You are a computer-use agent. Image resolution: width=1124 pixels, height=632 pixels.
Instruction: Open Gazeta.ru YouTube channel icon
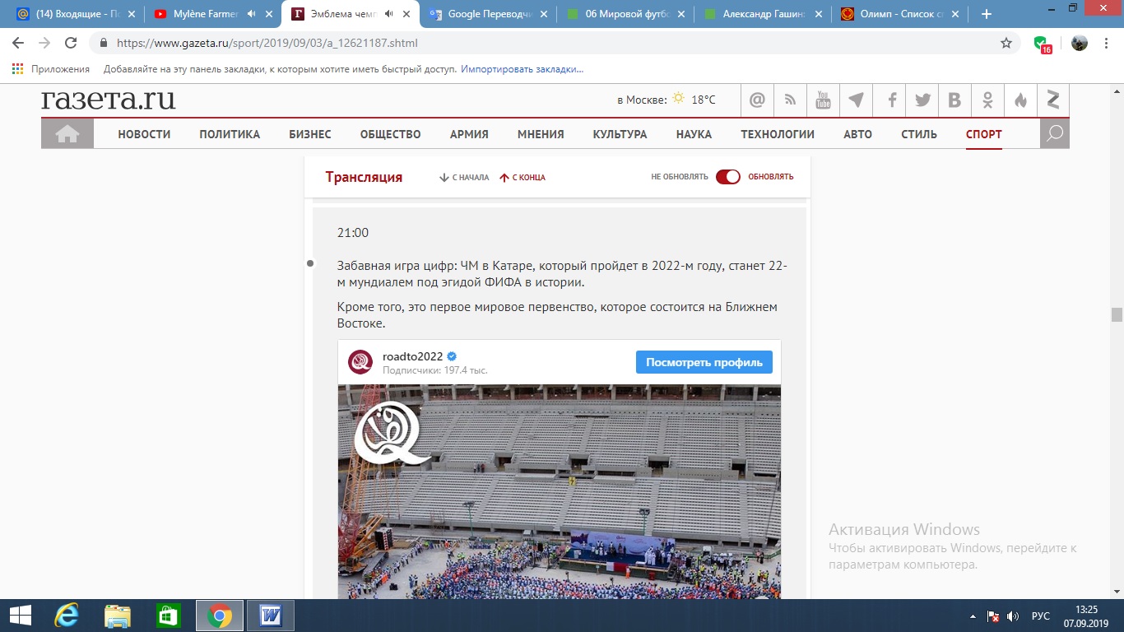(x=823, y=100)
